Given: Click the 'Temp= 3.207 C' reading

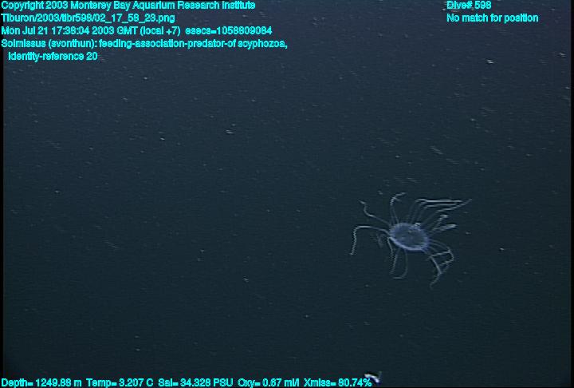Looking at the screenshot, I should 120,383.
